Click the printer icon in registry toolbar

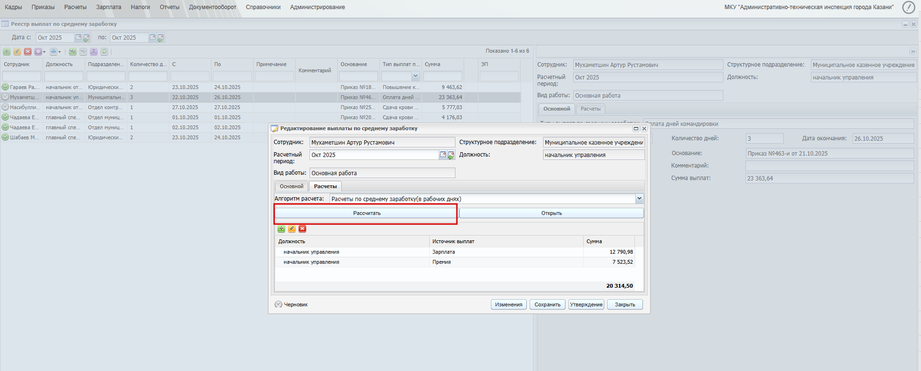(x=53, y=52)
